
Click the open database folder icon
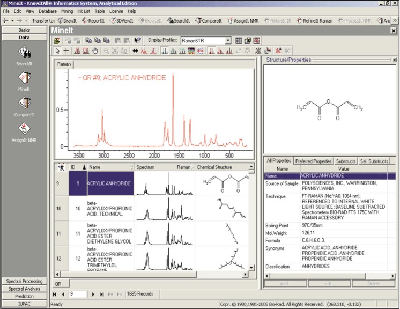[x=57, y=41]
